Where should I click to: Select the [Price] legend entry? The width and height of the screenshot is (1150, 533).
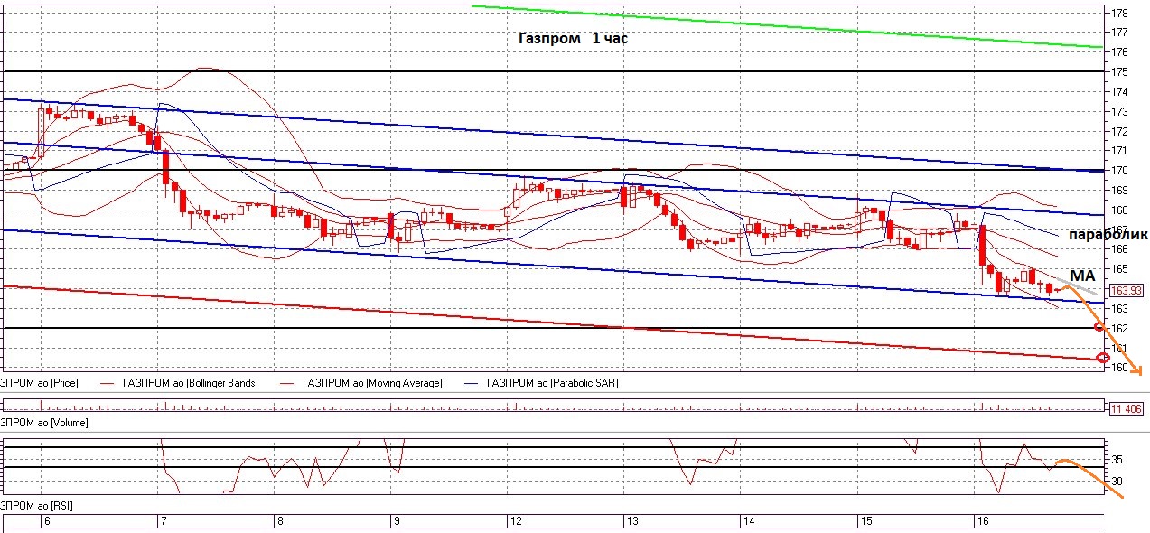pyautogui.click(x=39, y=383)
